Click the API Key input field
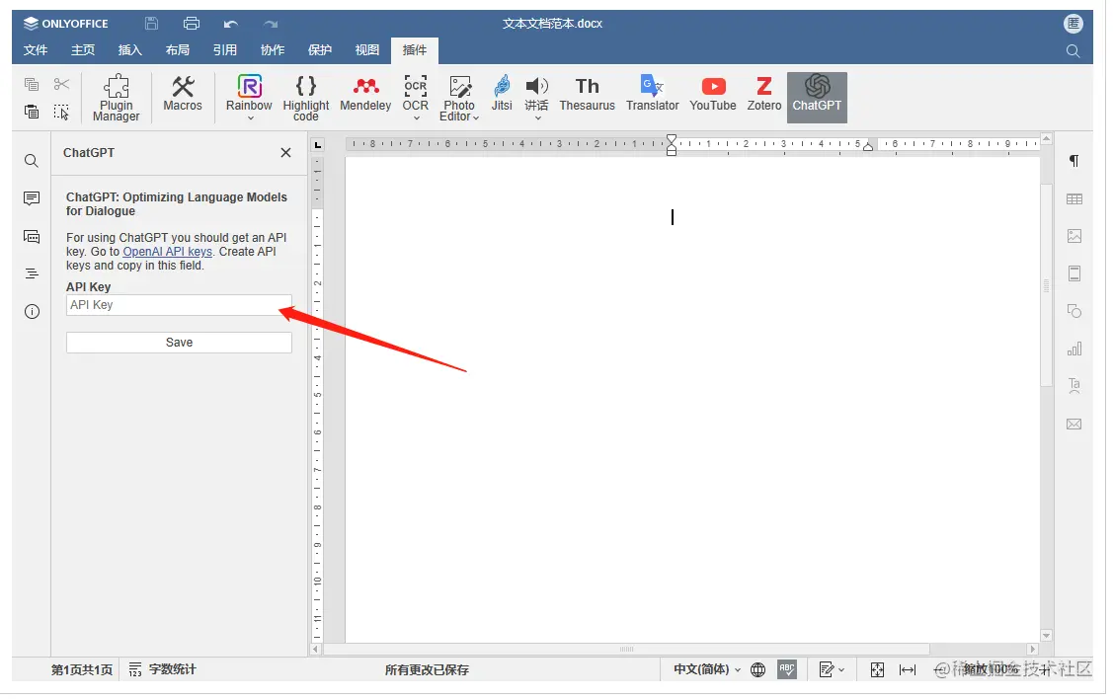 (x=179, y=304)
